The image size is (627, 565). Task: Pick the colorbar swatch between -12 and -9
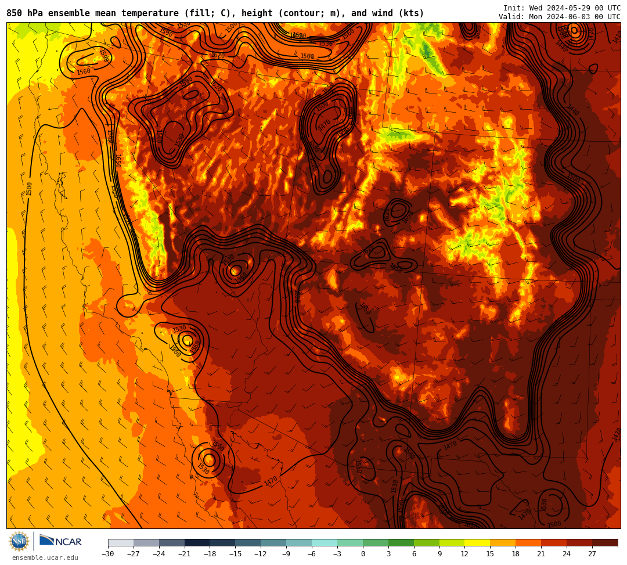click(274, 542)
